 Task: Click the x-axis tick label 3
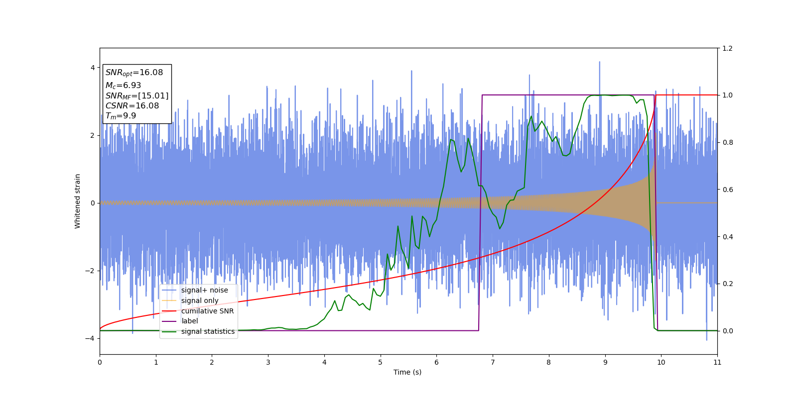[x=268, y=362]
